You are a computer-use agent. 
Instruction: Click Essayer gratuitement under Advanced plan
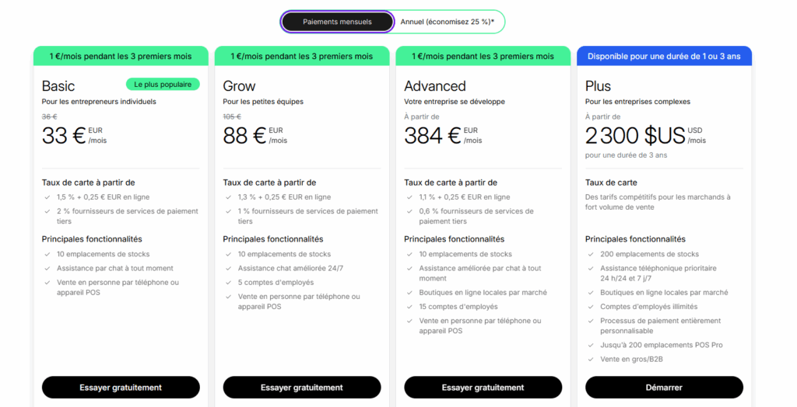pos(483,388)
